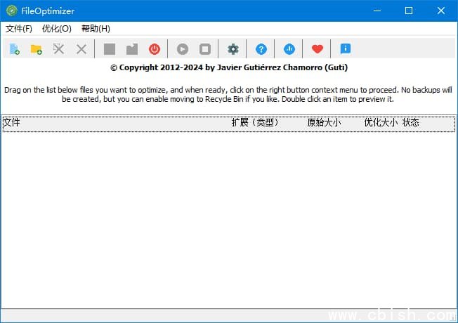Click the red power button icon

[155, 49]
